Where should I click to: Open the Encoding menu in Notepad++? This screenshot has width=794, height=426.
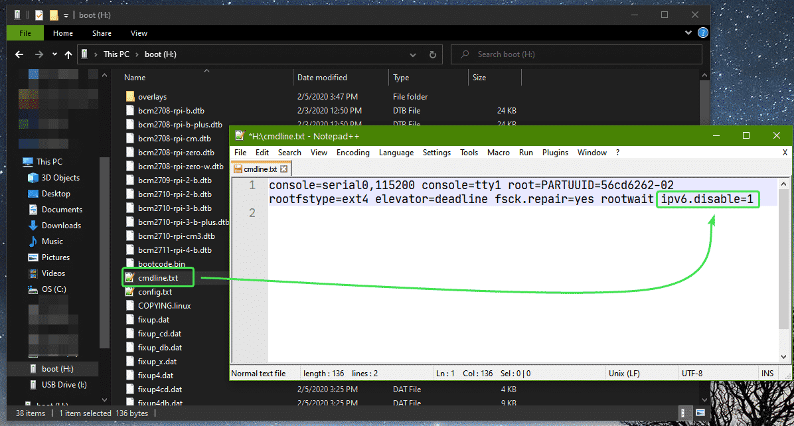(353, 153)
